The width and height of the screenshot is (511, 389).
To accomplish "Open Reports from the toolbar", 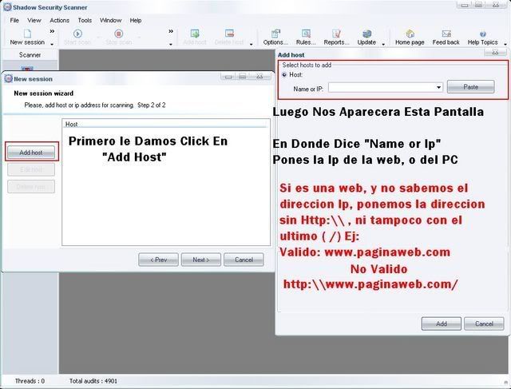I will tap(336, 38).
